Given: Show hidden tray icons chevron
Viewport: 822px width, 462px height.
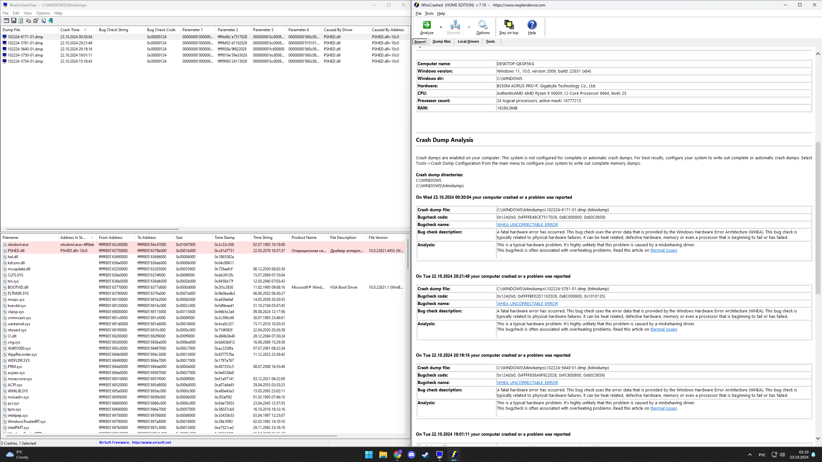Looking at the screenshot, I should pos(750,455).
